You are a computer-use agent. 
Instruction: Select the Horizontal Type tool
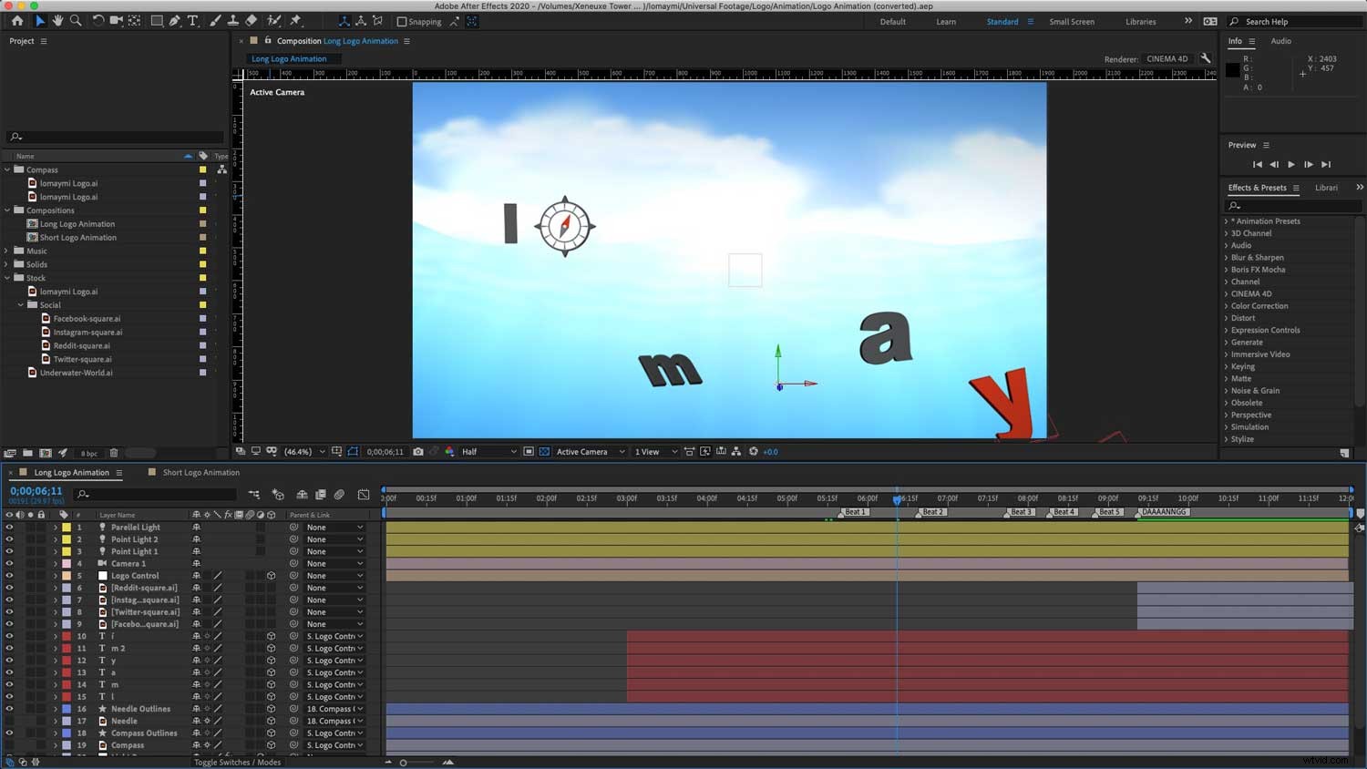point(193,21)
